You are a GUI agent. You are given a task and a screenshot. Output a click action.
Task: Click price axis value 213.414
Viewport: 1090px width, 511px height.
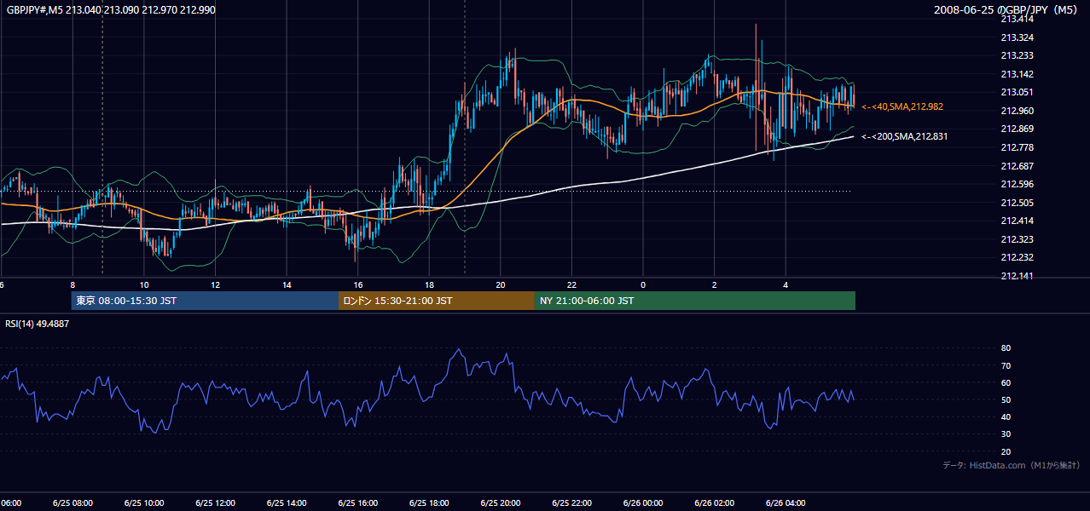pos(1017,19)
